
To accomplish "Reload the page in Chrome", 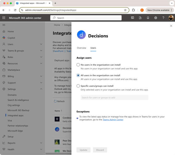I will (x=15, y=10).
